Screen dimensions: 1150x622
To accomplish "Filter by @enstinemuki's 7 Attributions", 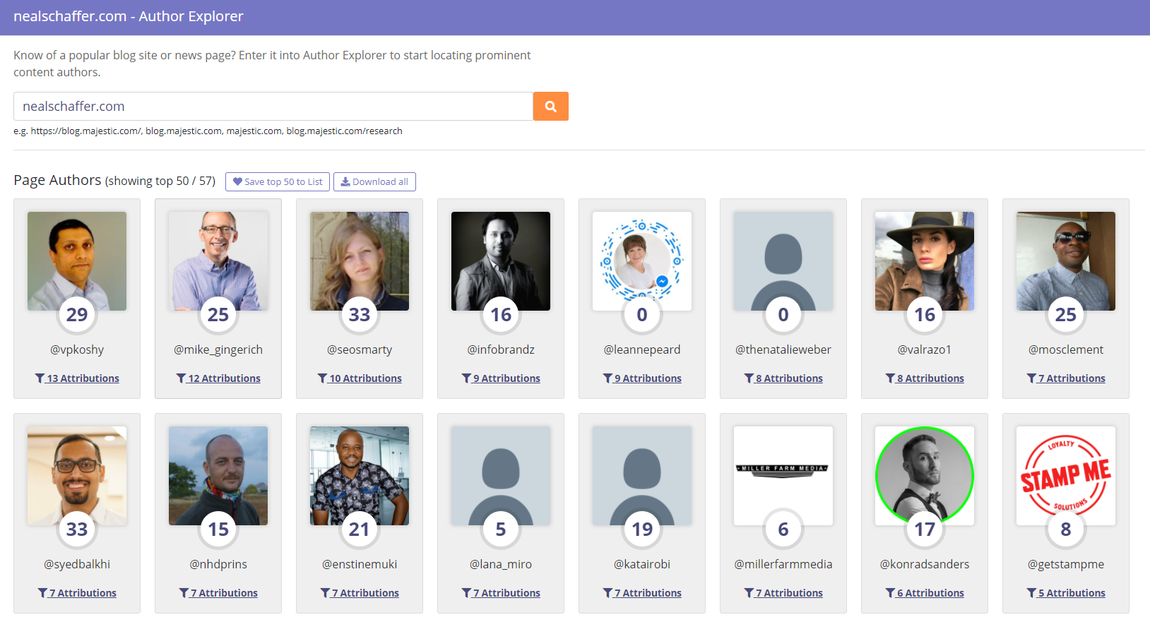I will pos(360,593).
